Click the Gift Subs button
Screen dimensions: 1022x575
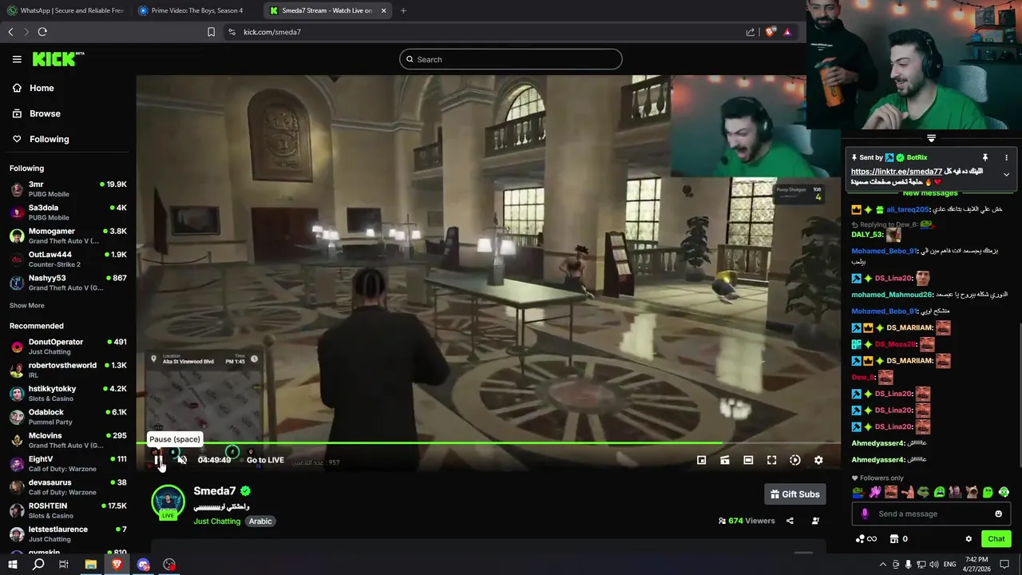[x=794, y=494]
